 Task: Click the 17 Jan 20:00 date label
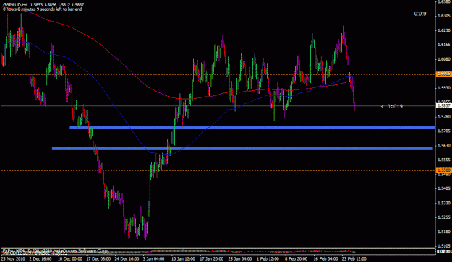pos(212,259)
